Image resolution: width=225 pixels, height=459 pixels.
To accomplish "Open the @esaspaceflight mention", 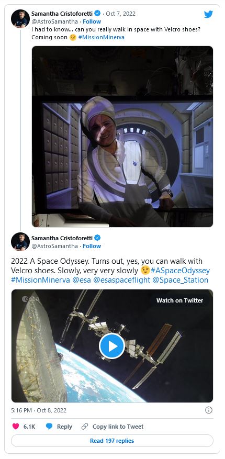I will (122, 280).
